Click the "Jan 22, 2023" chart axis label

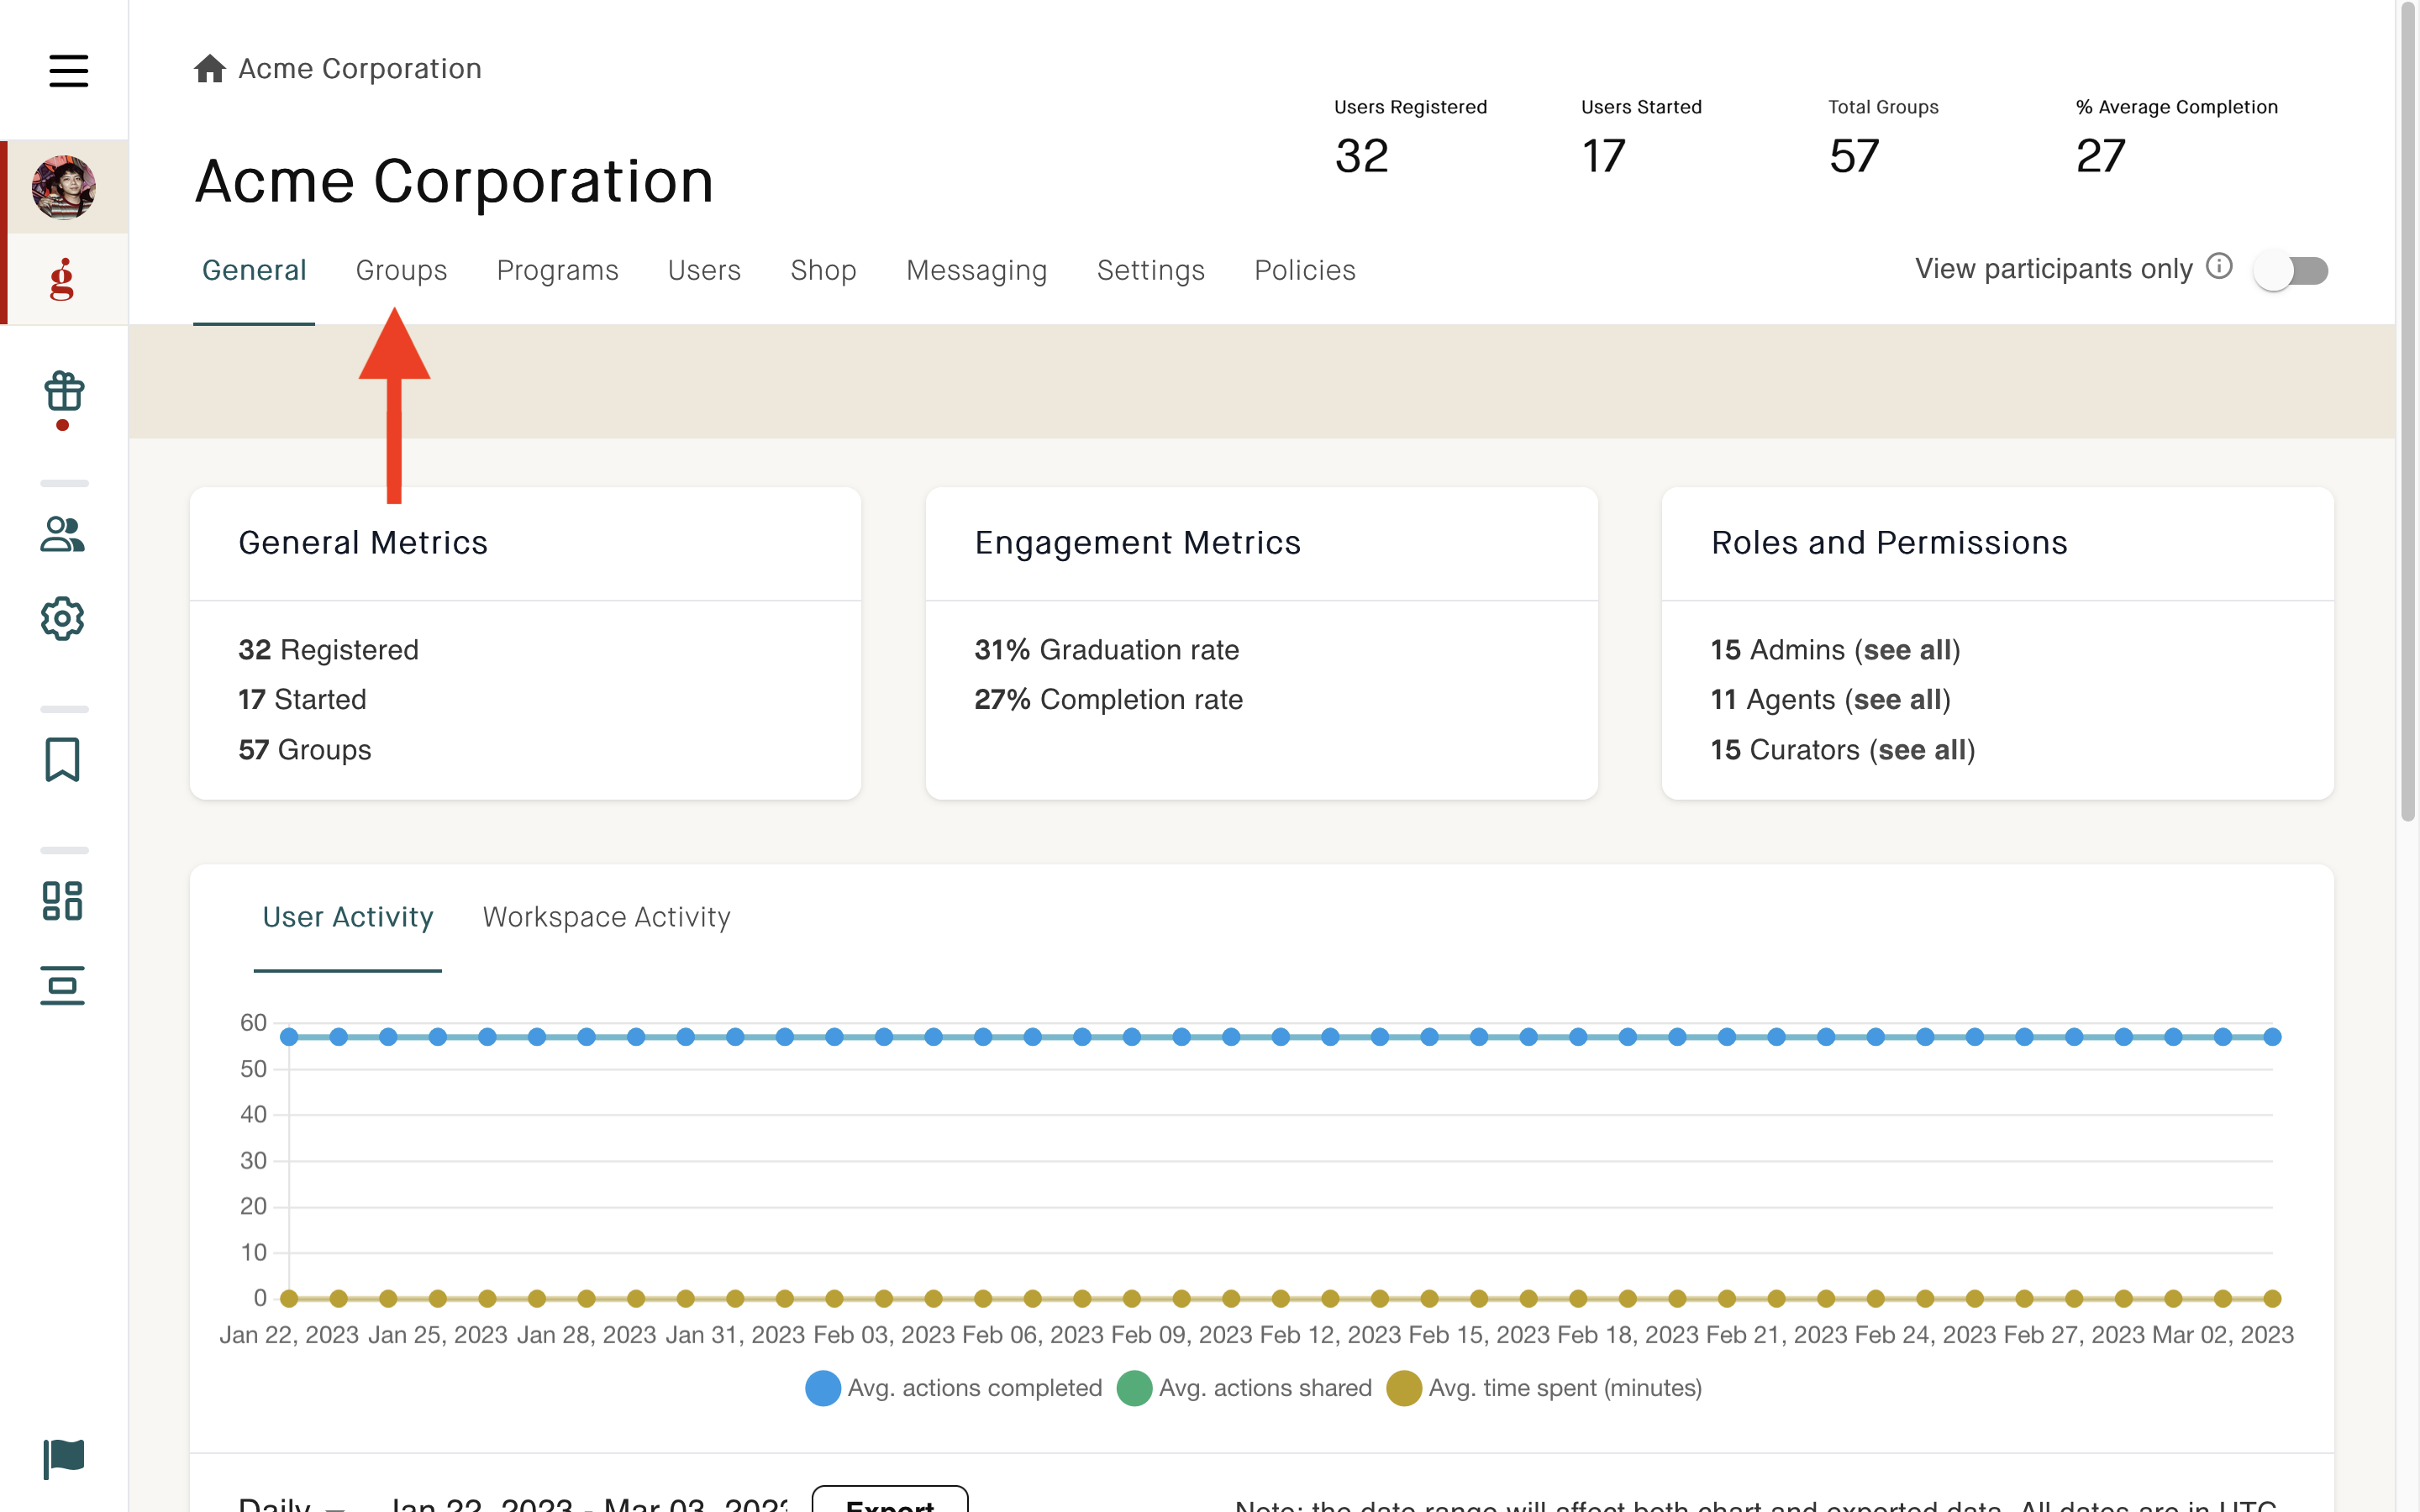[289, 1335]
